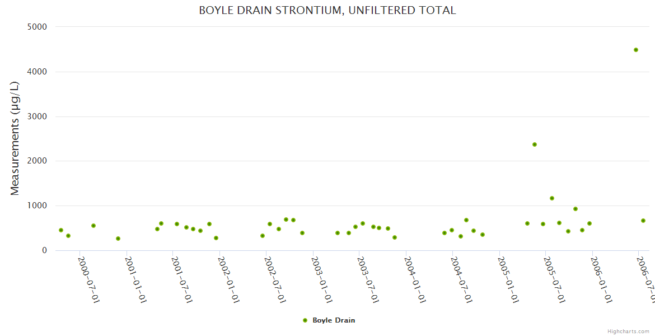The height and width of the screenshot is (336, 655).
Task: Click the green Boyle Drain legend marker
Action: 305,320
